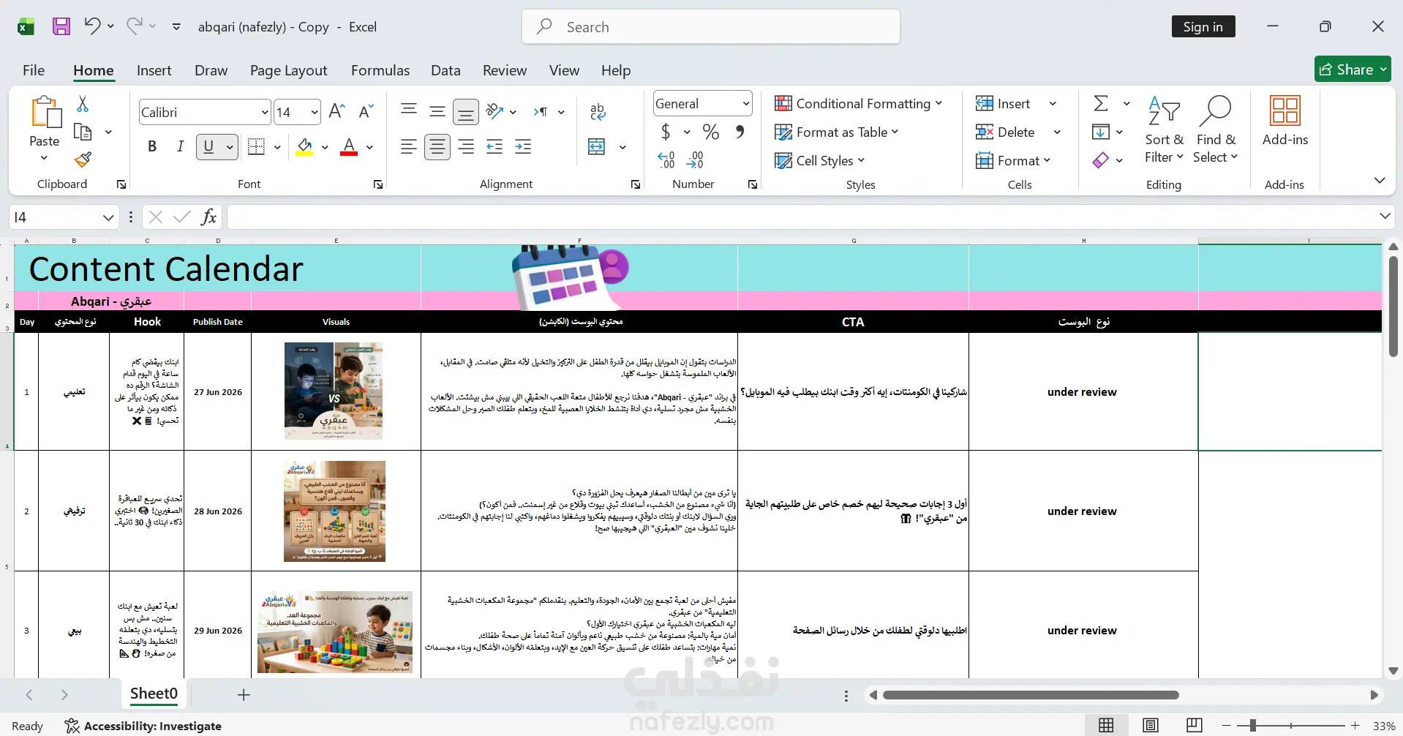Screen dimensions: 1403x736
Task: Switch to the Draw tab
Action: (x=211, y=70)
